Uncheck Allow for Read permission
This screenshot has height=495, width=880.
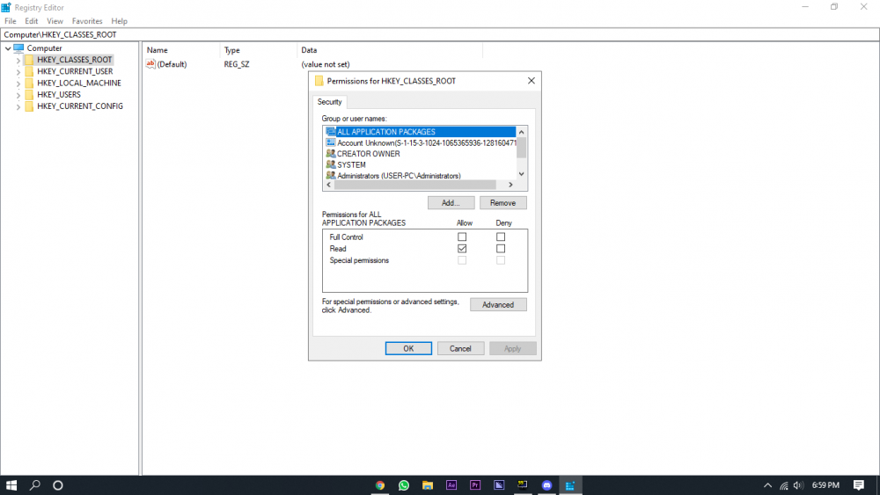(x=462, y=248)
